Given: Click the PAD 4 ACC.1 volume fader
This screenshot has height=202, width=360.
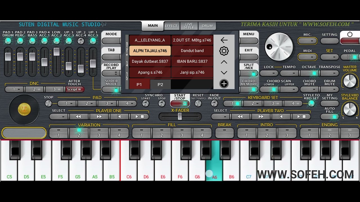Looking at the screenshot, I should [x=44, y=62].
